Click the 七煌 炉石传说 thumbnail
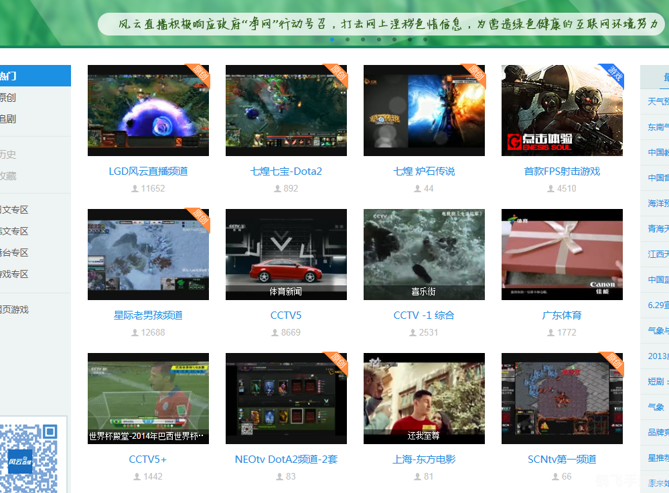Viewport: 669px width, 493px height. click(424, 111)
